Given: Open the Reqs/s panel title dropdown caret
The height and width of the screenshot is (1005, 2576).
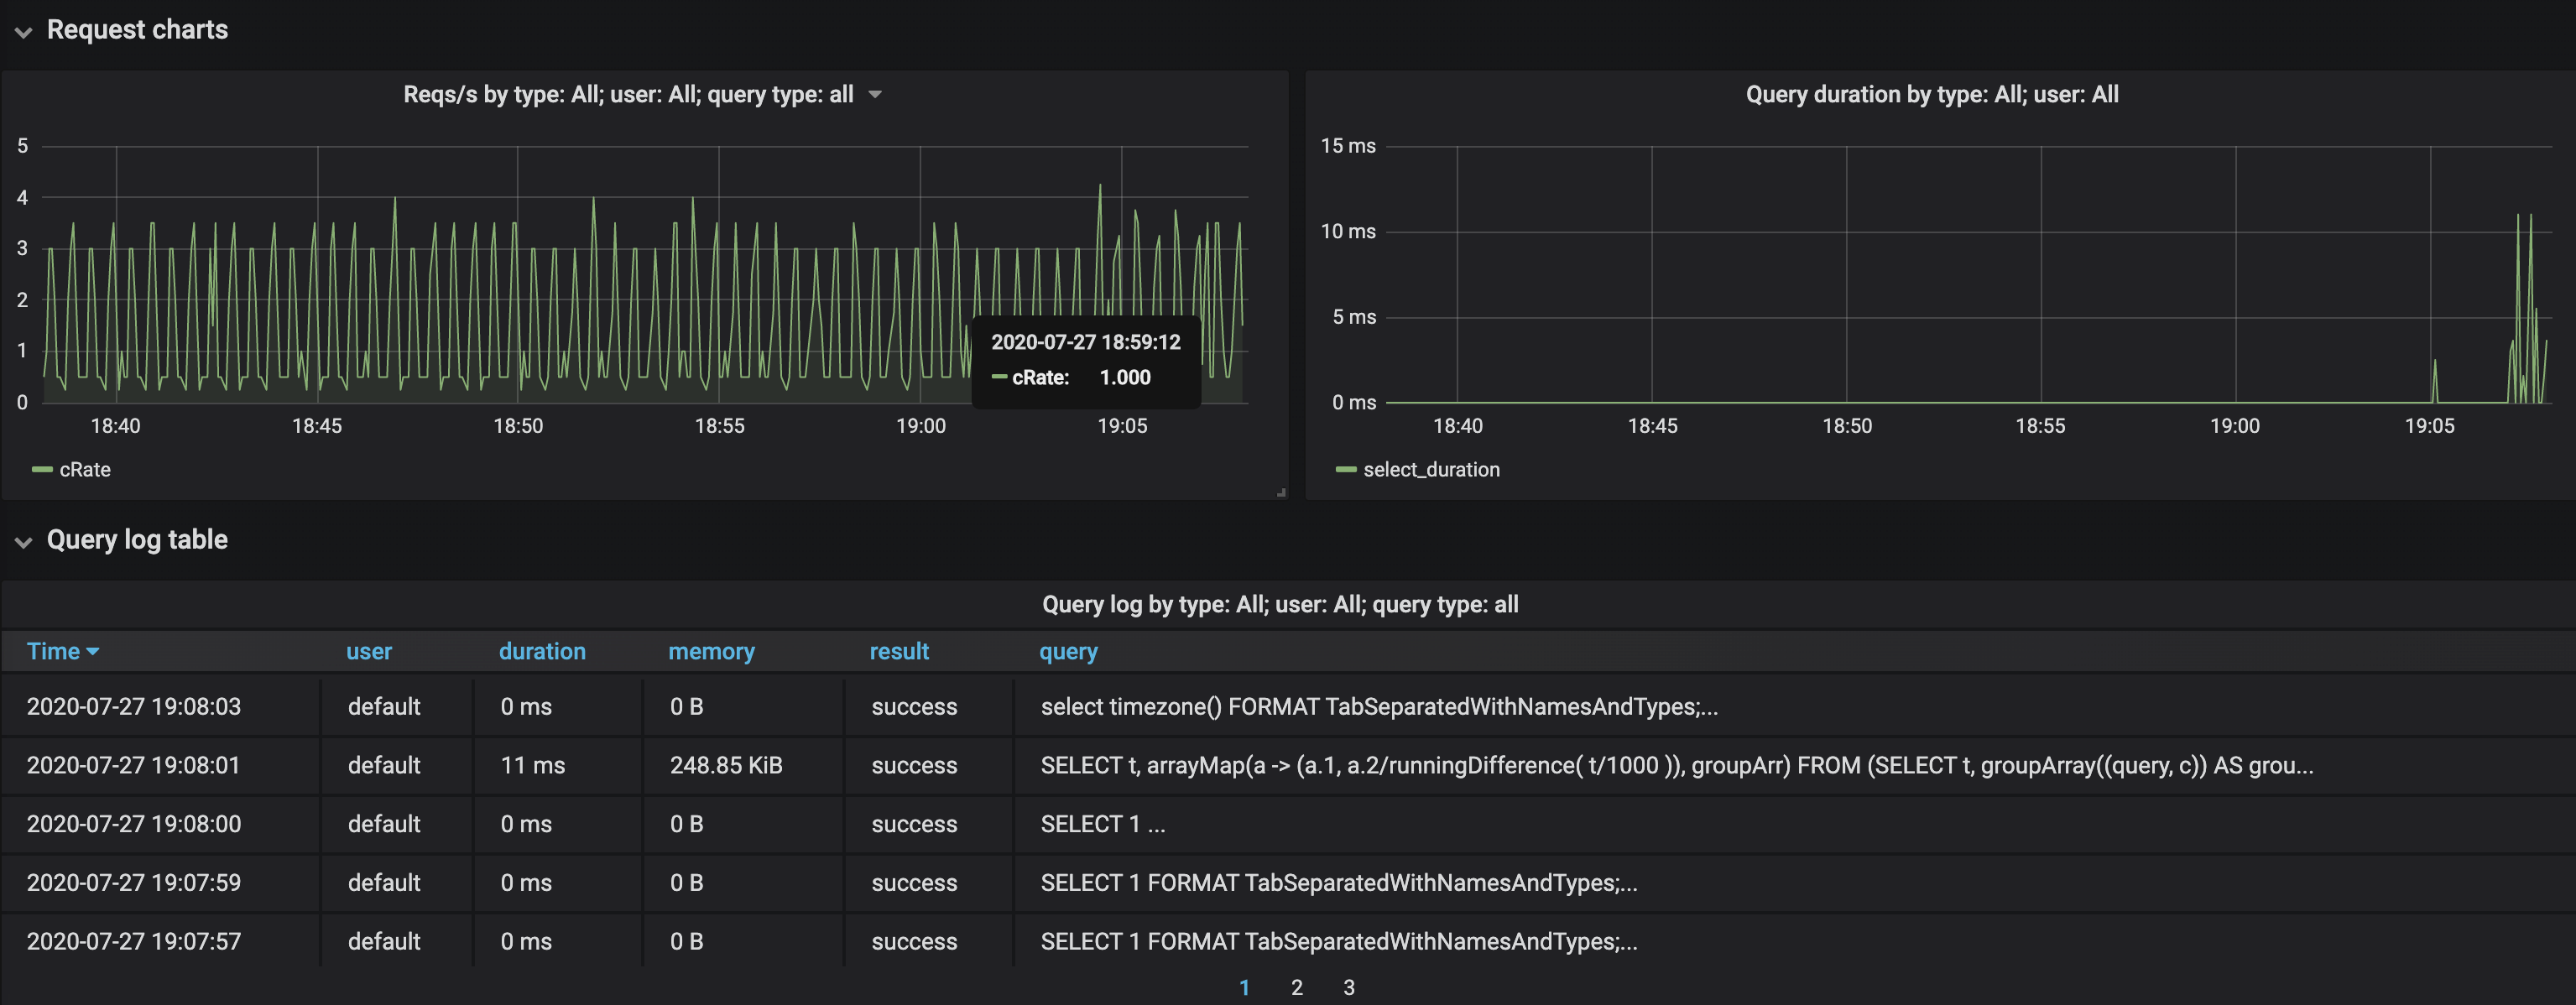Looking at the screenshot, I should 875,94.
